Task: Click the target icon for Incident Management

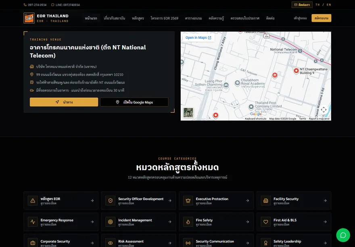Action: pyautogui.click(x=111, y=222)
